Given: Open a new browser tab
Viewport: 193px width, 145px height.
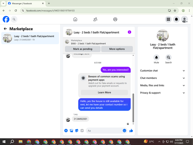Looking at the screenshot, I should click(49, 3).
